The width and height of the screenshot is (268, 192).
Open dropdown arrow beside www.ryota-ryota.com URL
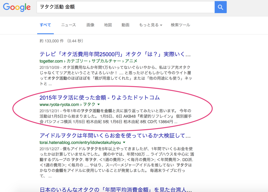[x=99, y=104]
